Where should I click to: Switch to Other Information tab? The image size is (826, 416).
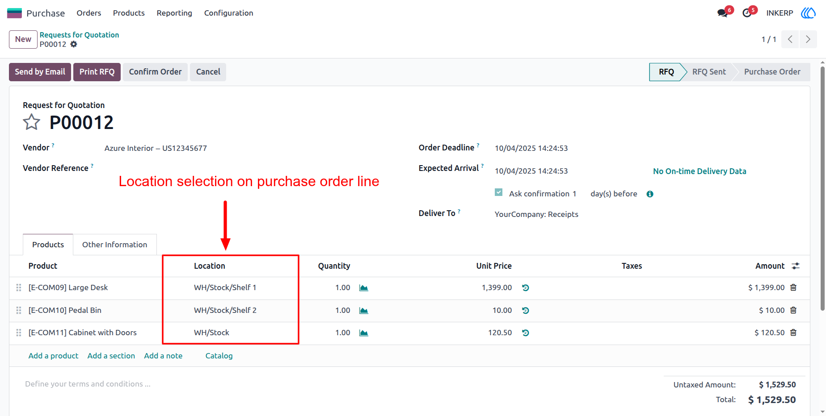114,245
